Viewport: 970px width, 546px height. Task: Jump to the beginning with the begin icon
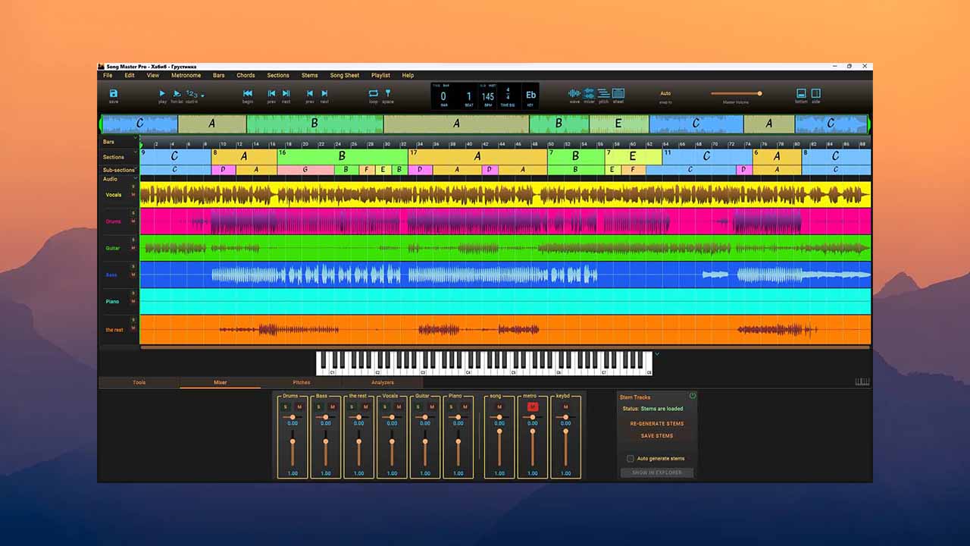pyautogui.click(x=248, y=93)
